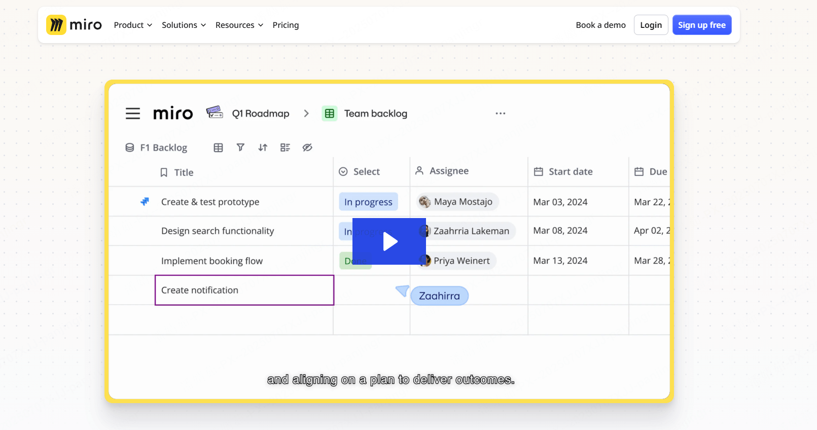The width and height of the screenshot is (817, 430).
Task: Open the Product dropdown menu
Action: pyautogui.click(x=133, y=25)
